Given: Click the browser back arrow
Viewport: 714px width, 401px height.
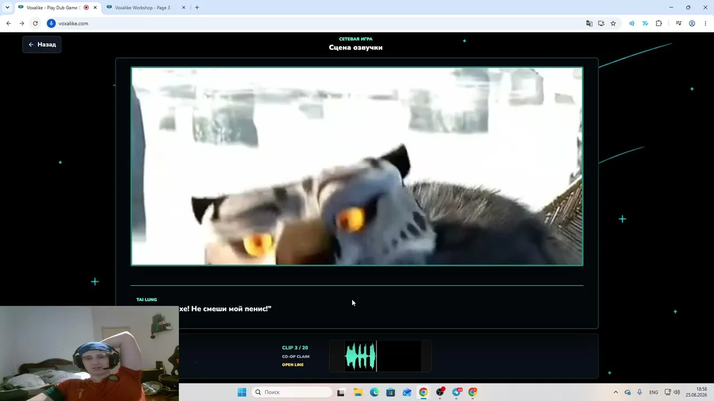Looking at the screenshot, I should (x=8, y=23).
